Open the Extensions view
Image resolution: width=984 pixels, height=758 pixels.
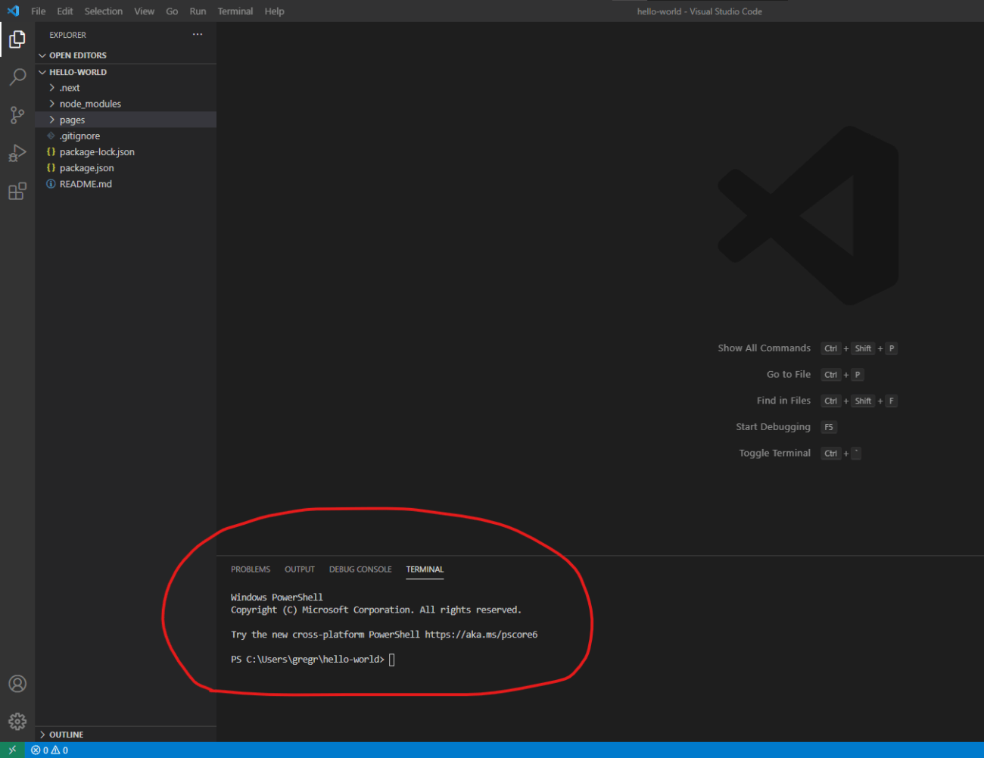(x=17, y=191)
